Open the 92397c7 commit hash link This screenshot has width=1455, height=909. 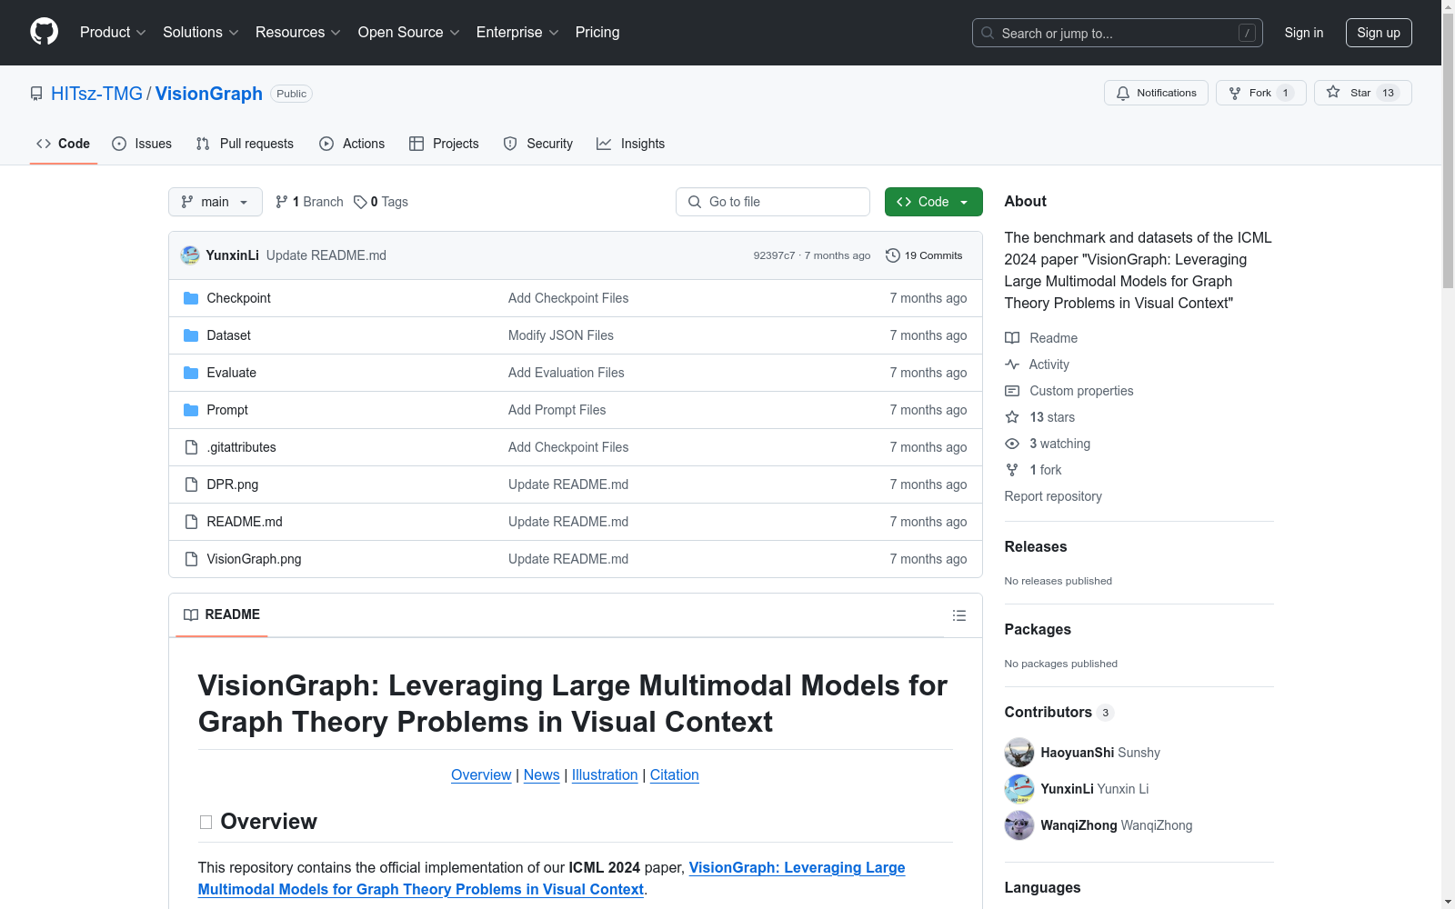coord(774,255)
